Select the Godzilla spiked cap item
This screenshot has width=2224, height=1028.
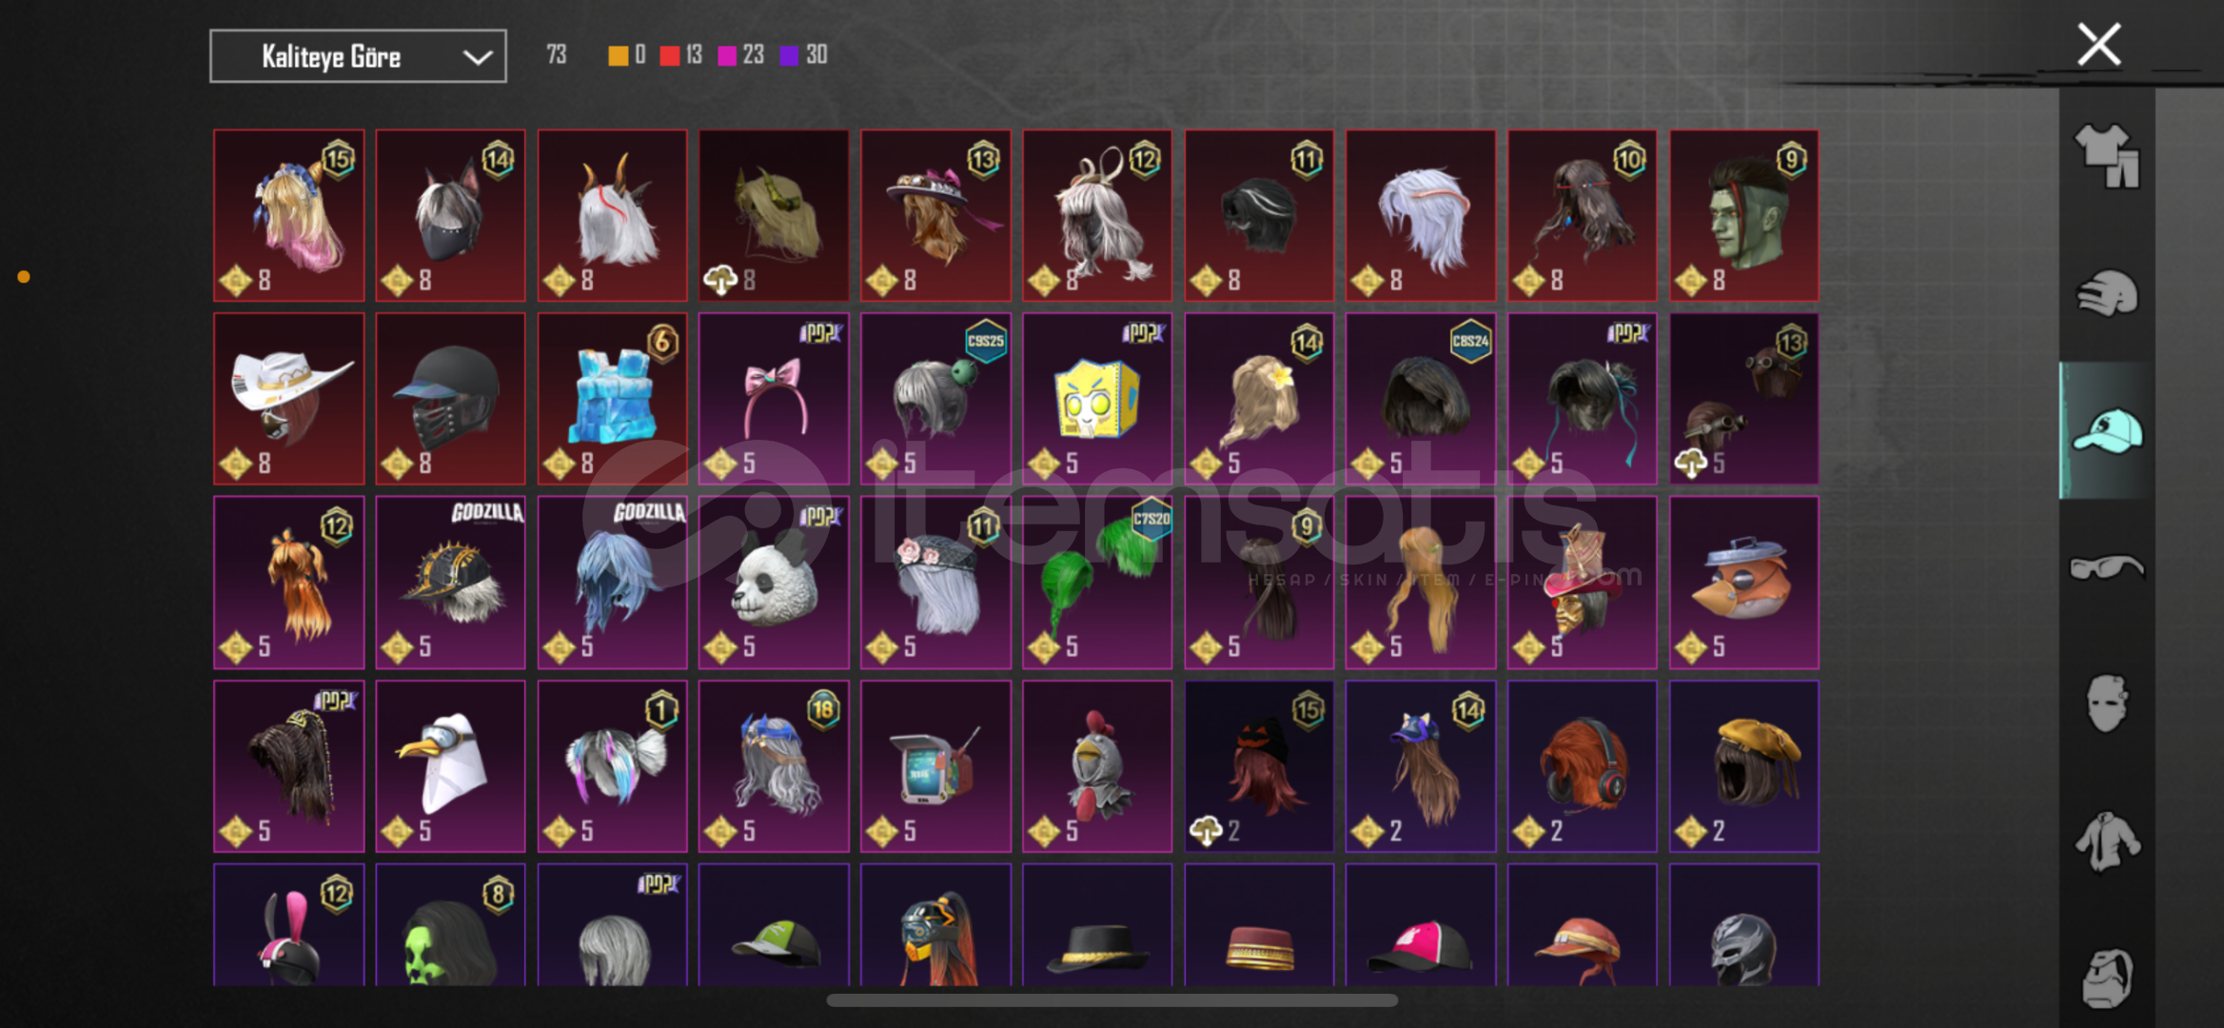[450, 583]
